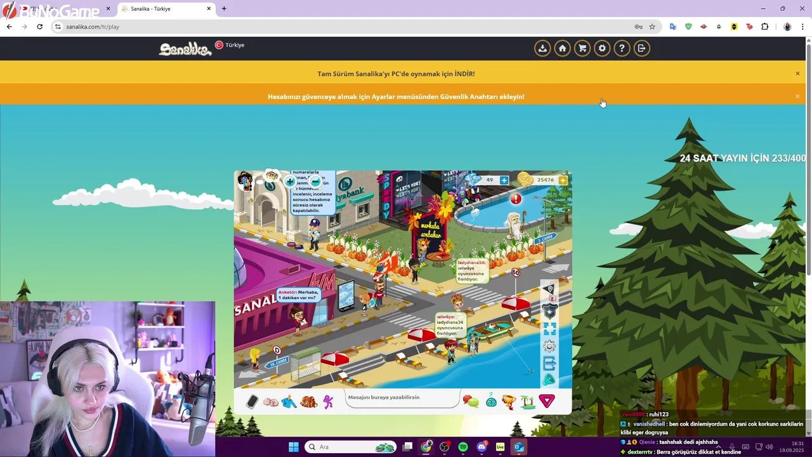Click the pink triangle collapse button
812x457 pixels.
[547, 401]
